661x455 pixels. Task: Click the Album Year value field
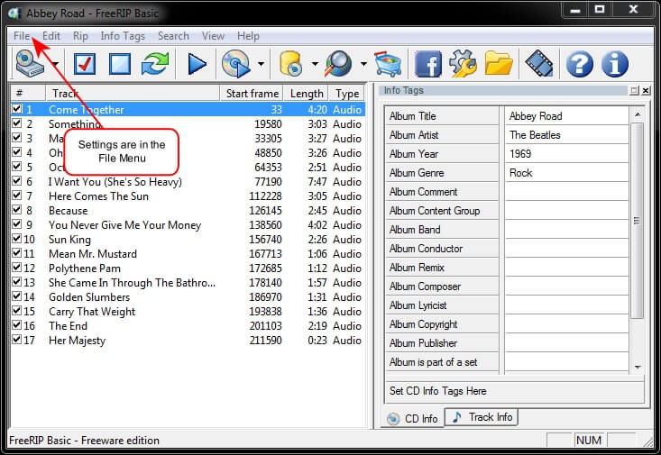(565, 154)
